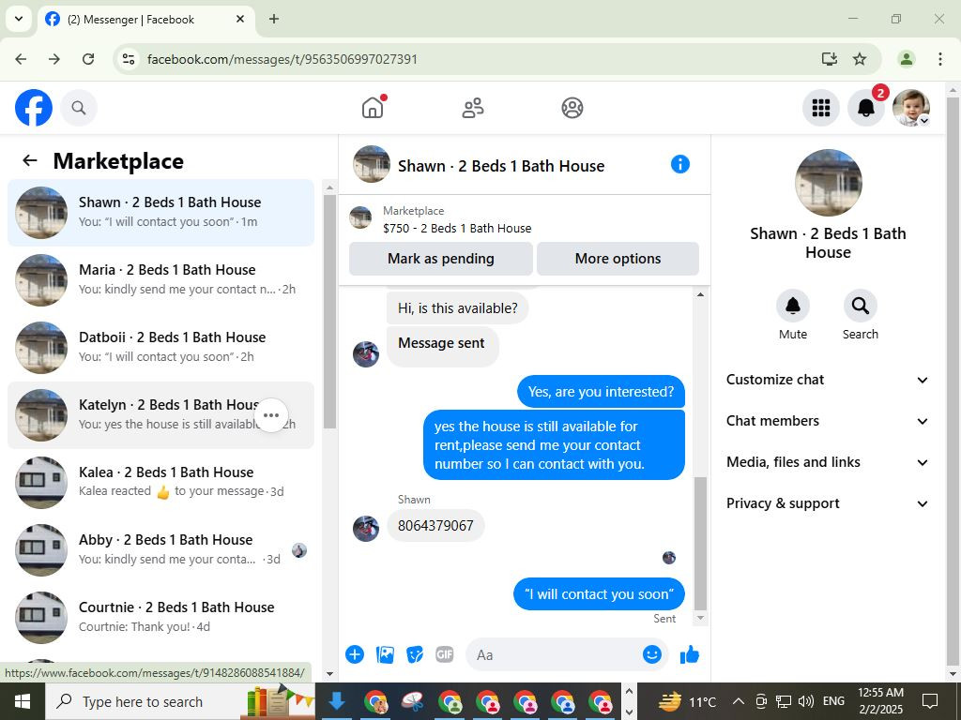Open conversation information blue i icon
Image resolution: width=961 pixels, height=720 pixels.
coord(680,164)
